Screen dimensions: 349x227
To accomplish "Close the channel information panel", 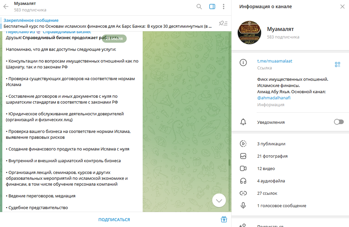I will point(342,7).
